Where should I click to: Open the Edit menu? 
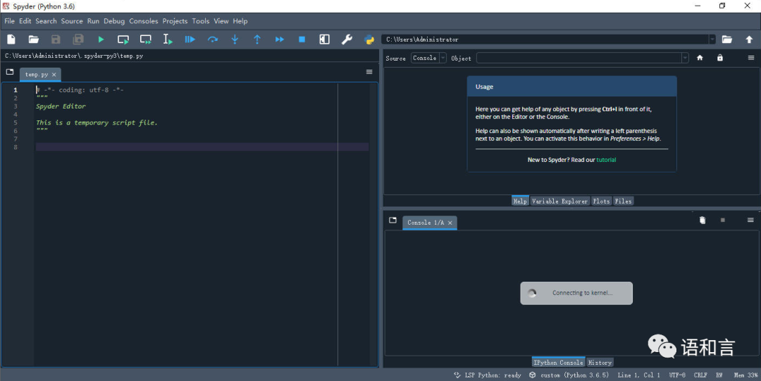[x=25, y=21]
